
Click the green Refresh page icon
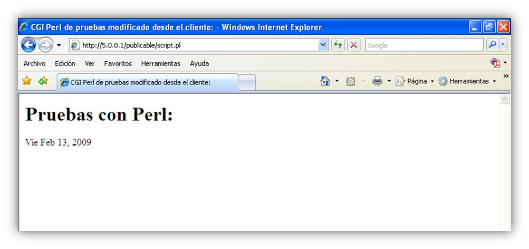(338, 45)
